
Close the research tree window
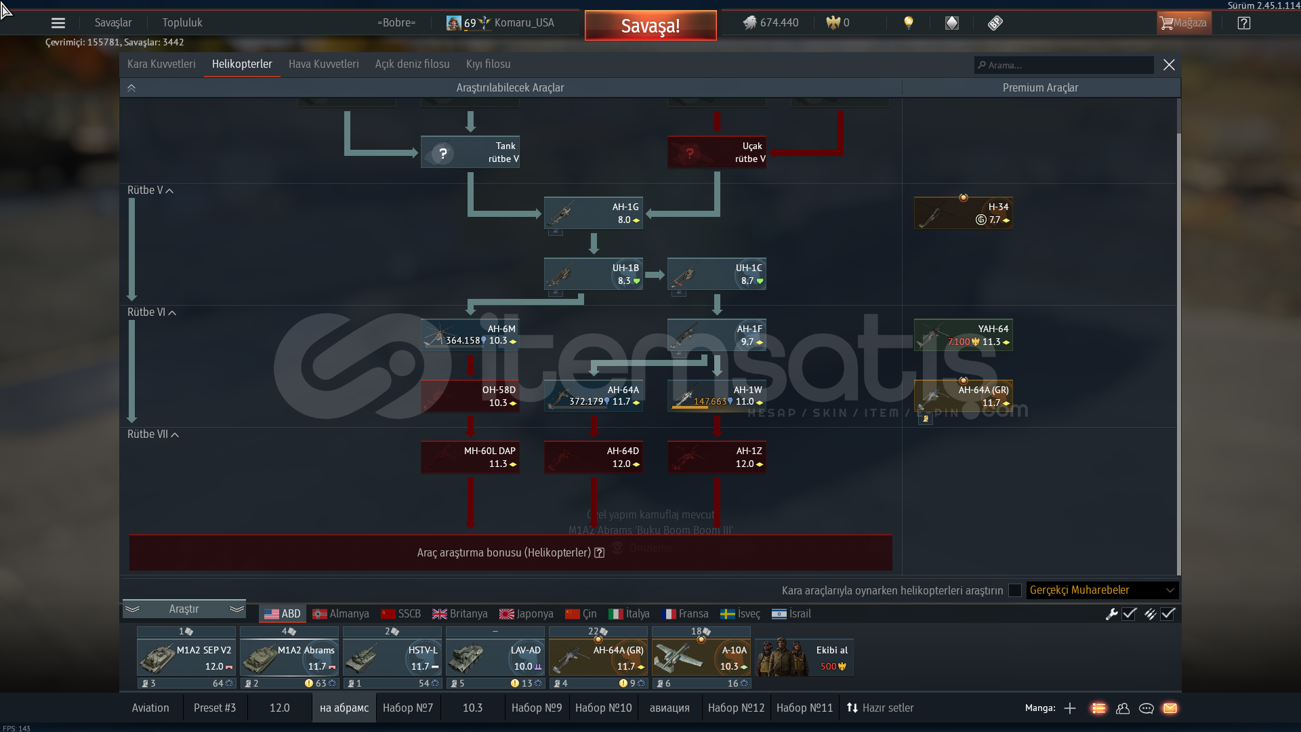pos(1169,65)
